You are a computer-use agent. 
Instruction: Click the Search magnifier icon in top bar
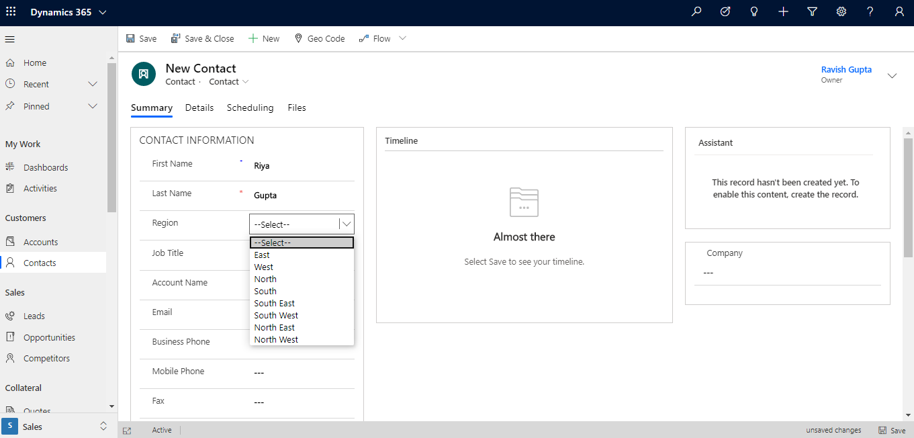(x=696, y=11)
